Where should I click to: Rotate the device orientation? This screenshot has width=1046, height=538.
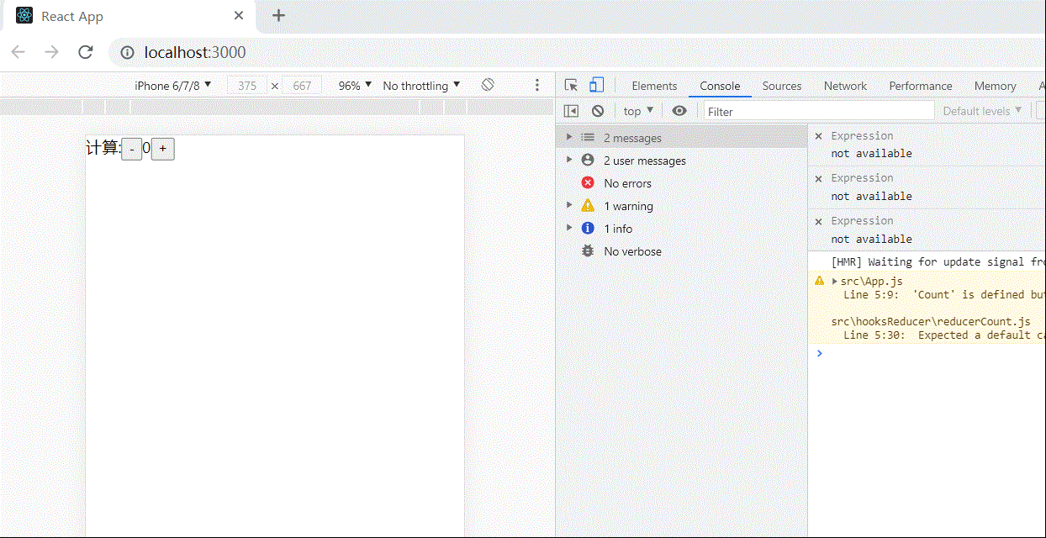[488, 85]
